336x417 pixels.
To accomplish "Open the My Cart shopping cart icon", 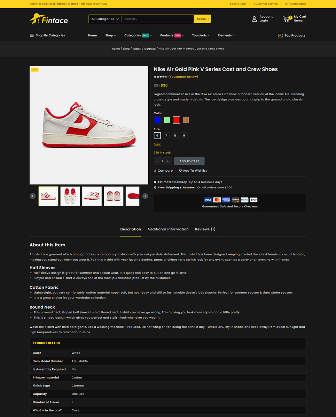I will click(286, 19).
